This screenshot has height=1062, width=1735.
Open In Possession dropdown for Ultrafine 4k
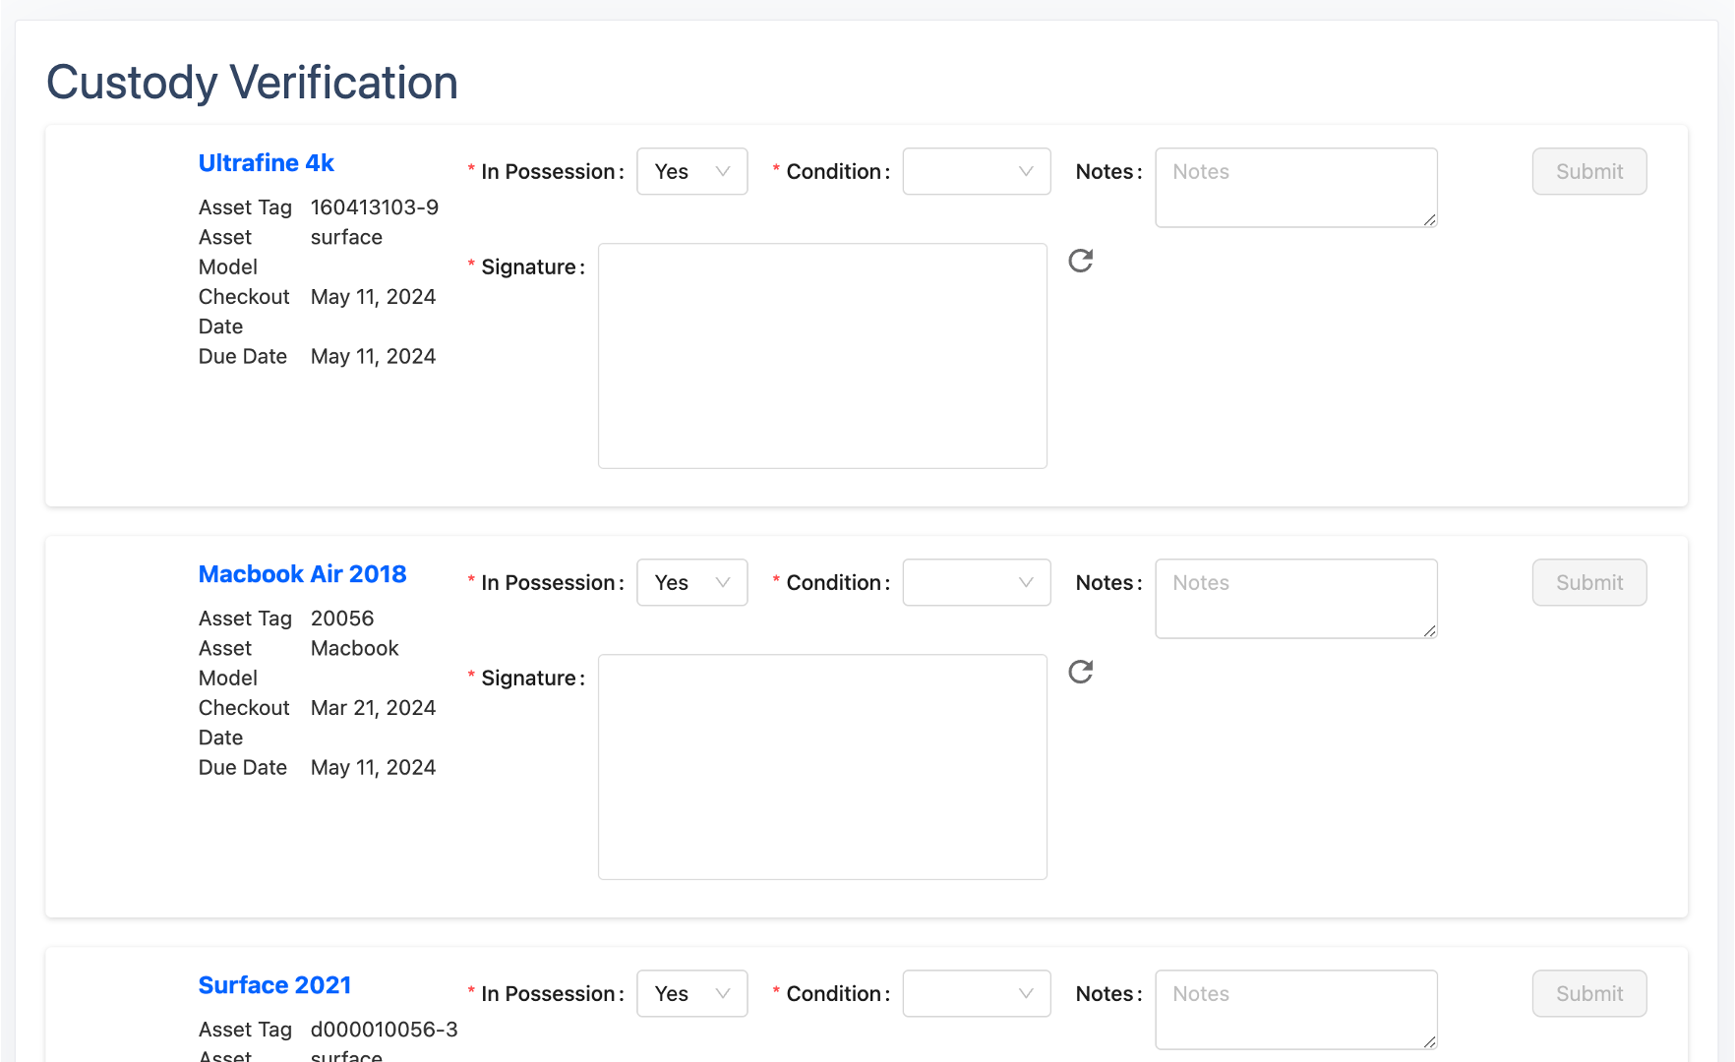coord(691,171)
